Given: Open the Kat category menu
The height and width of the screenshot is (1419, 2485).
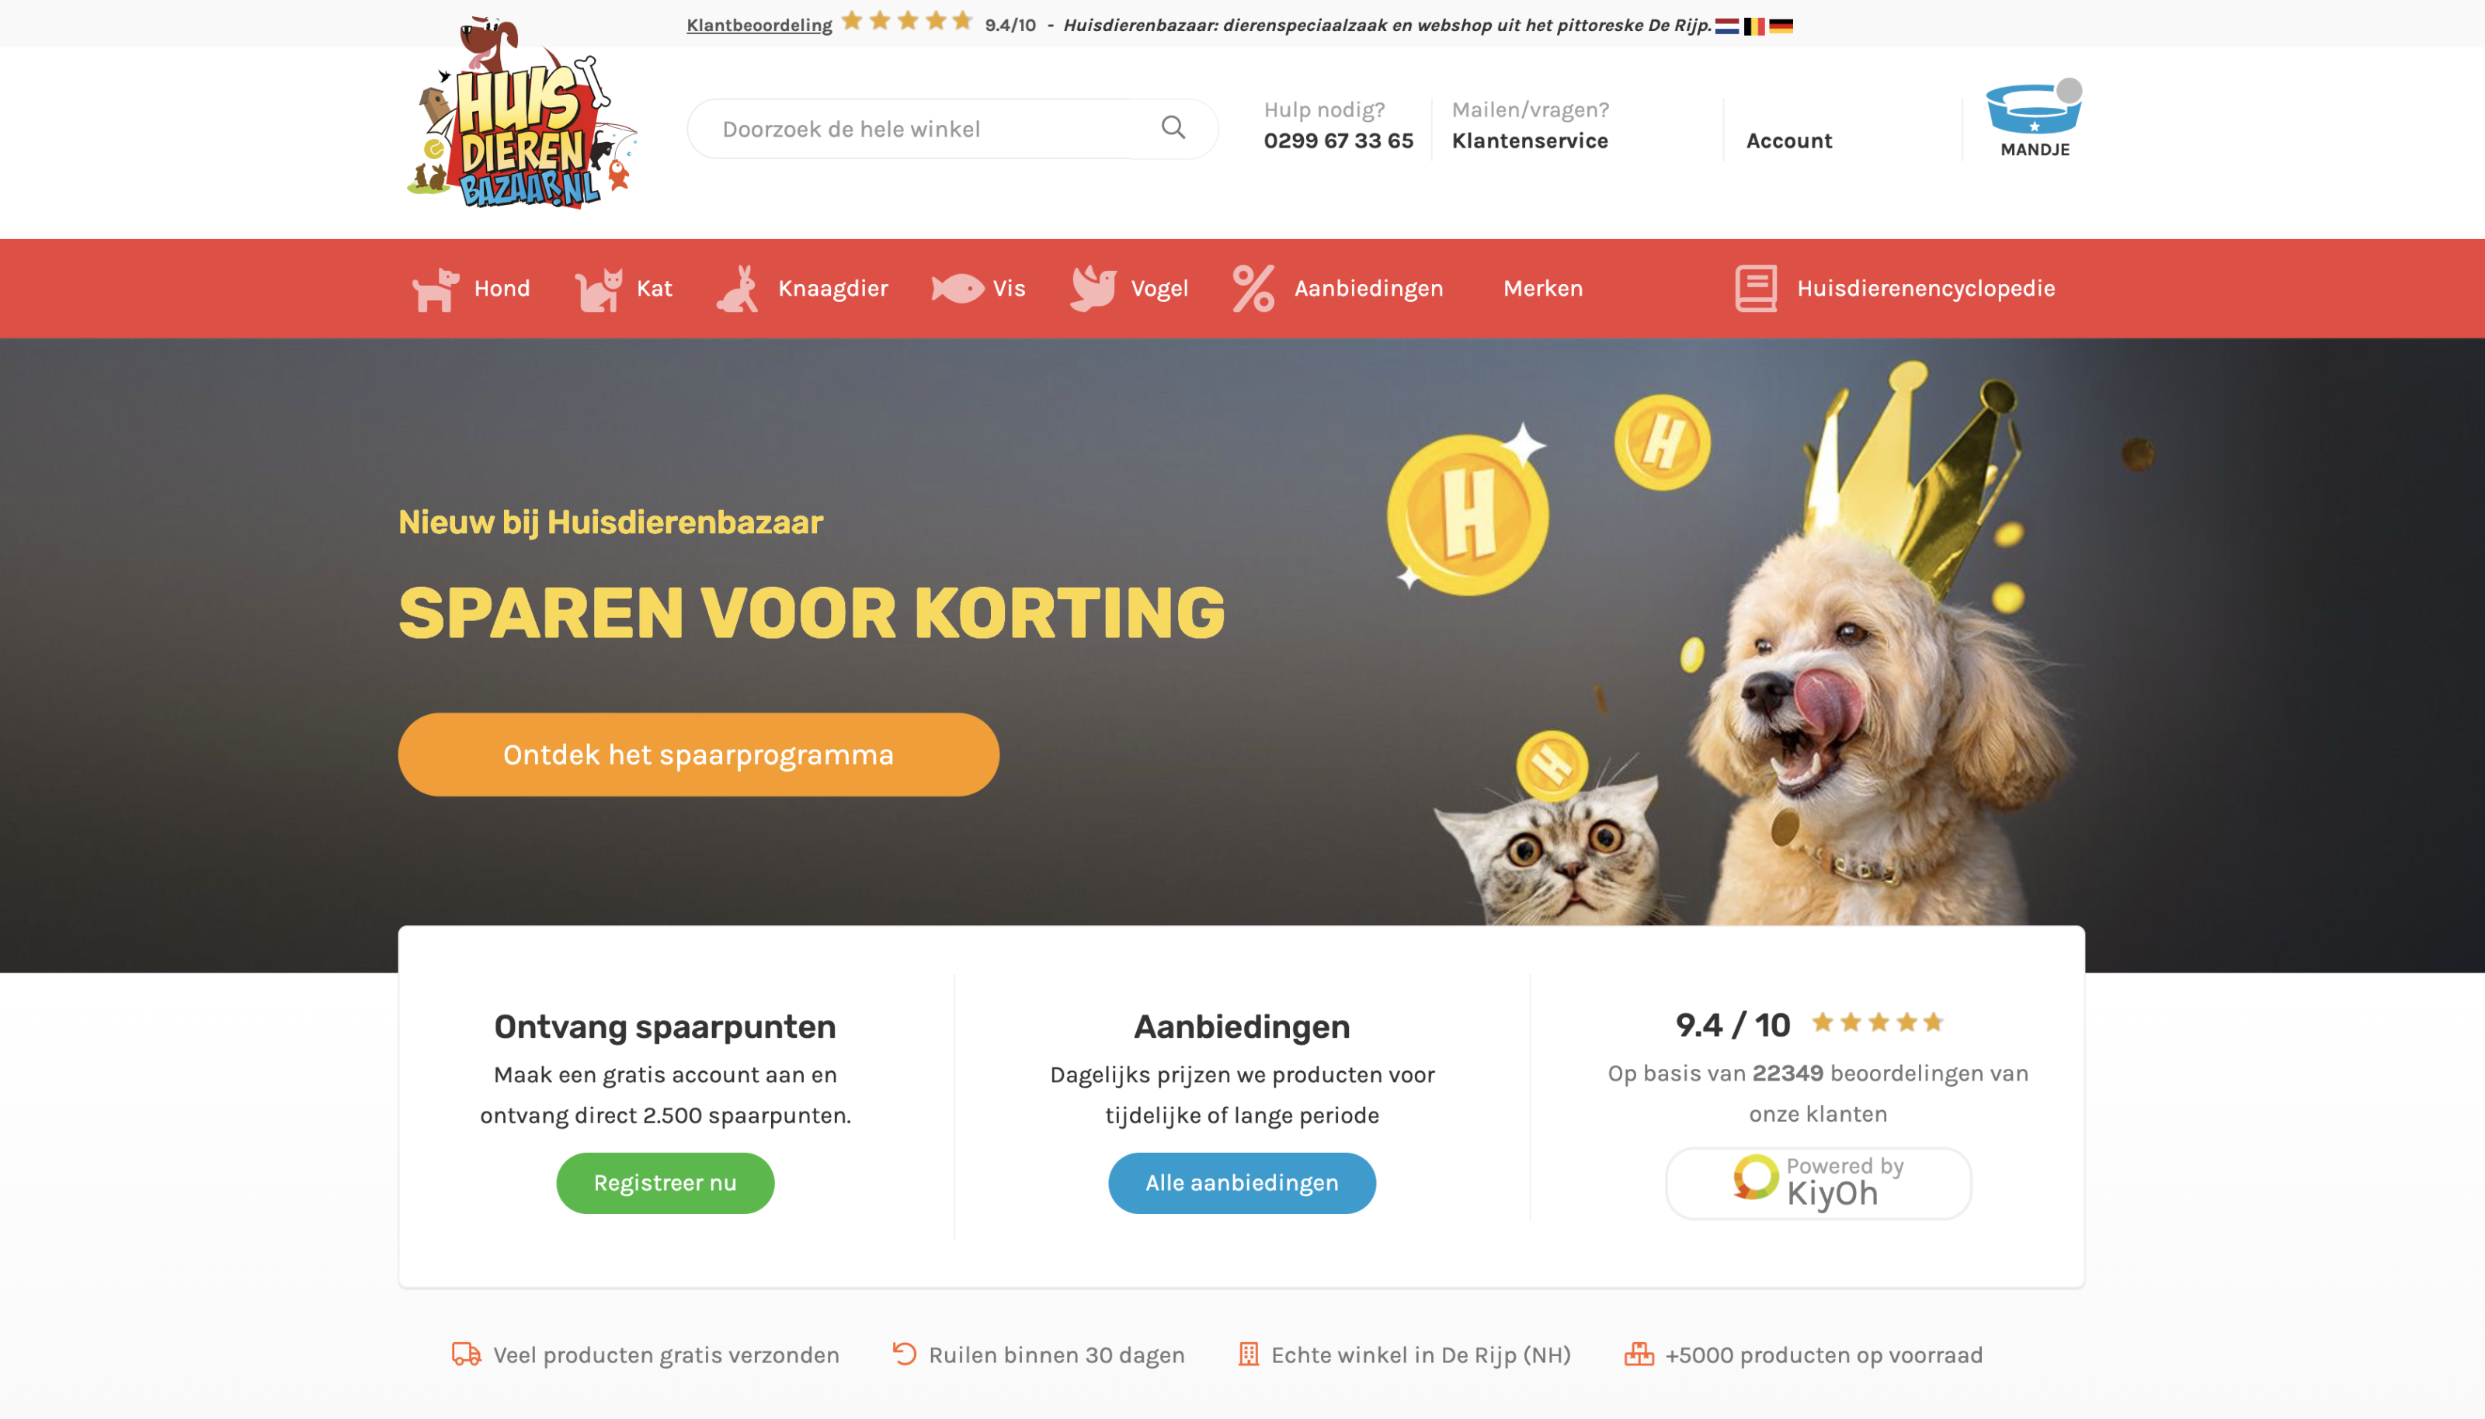Looking at the screenshot, I should click(624, 289).
